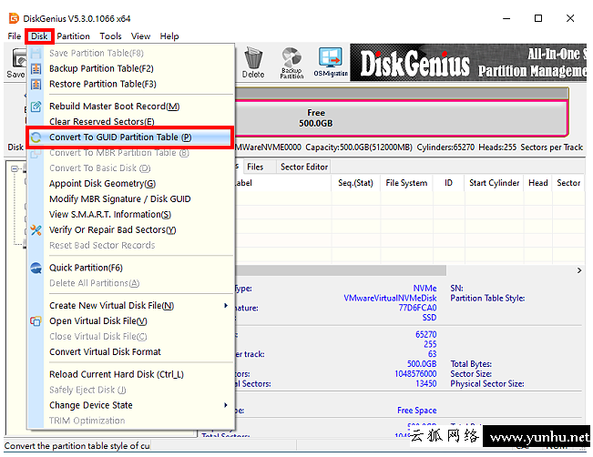Click the File System column header
Viewport: 593px width, 457px height.
point(406,183)
